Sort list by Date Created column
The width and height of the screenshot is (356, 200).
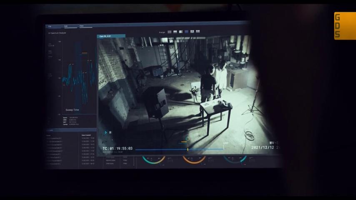pos(86,135)
